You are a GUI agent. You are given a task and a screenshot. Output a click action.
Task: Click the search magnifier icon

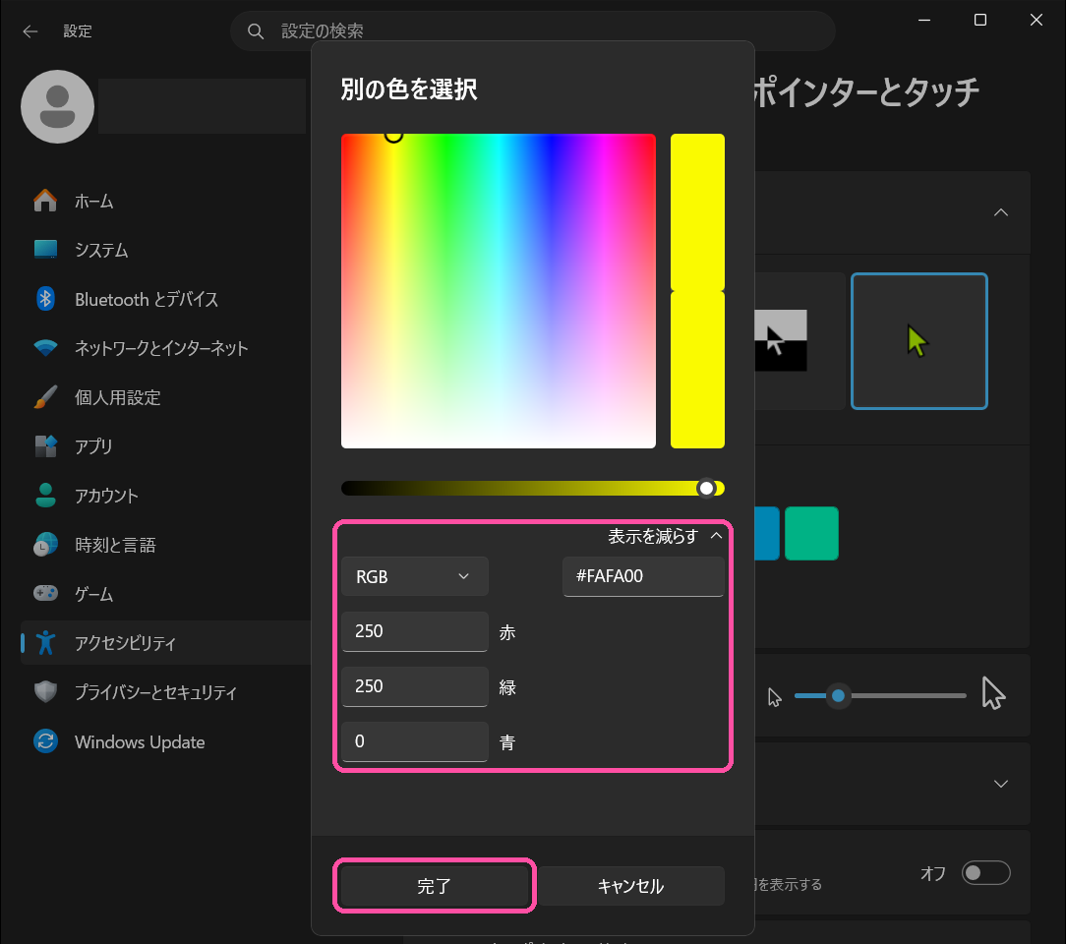click(x=256, y=31)
